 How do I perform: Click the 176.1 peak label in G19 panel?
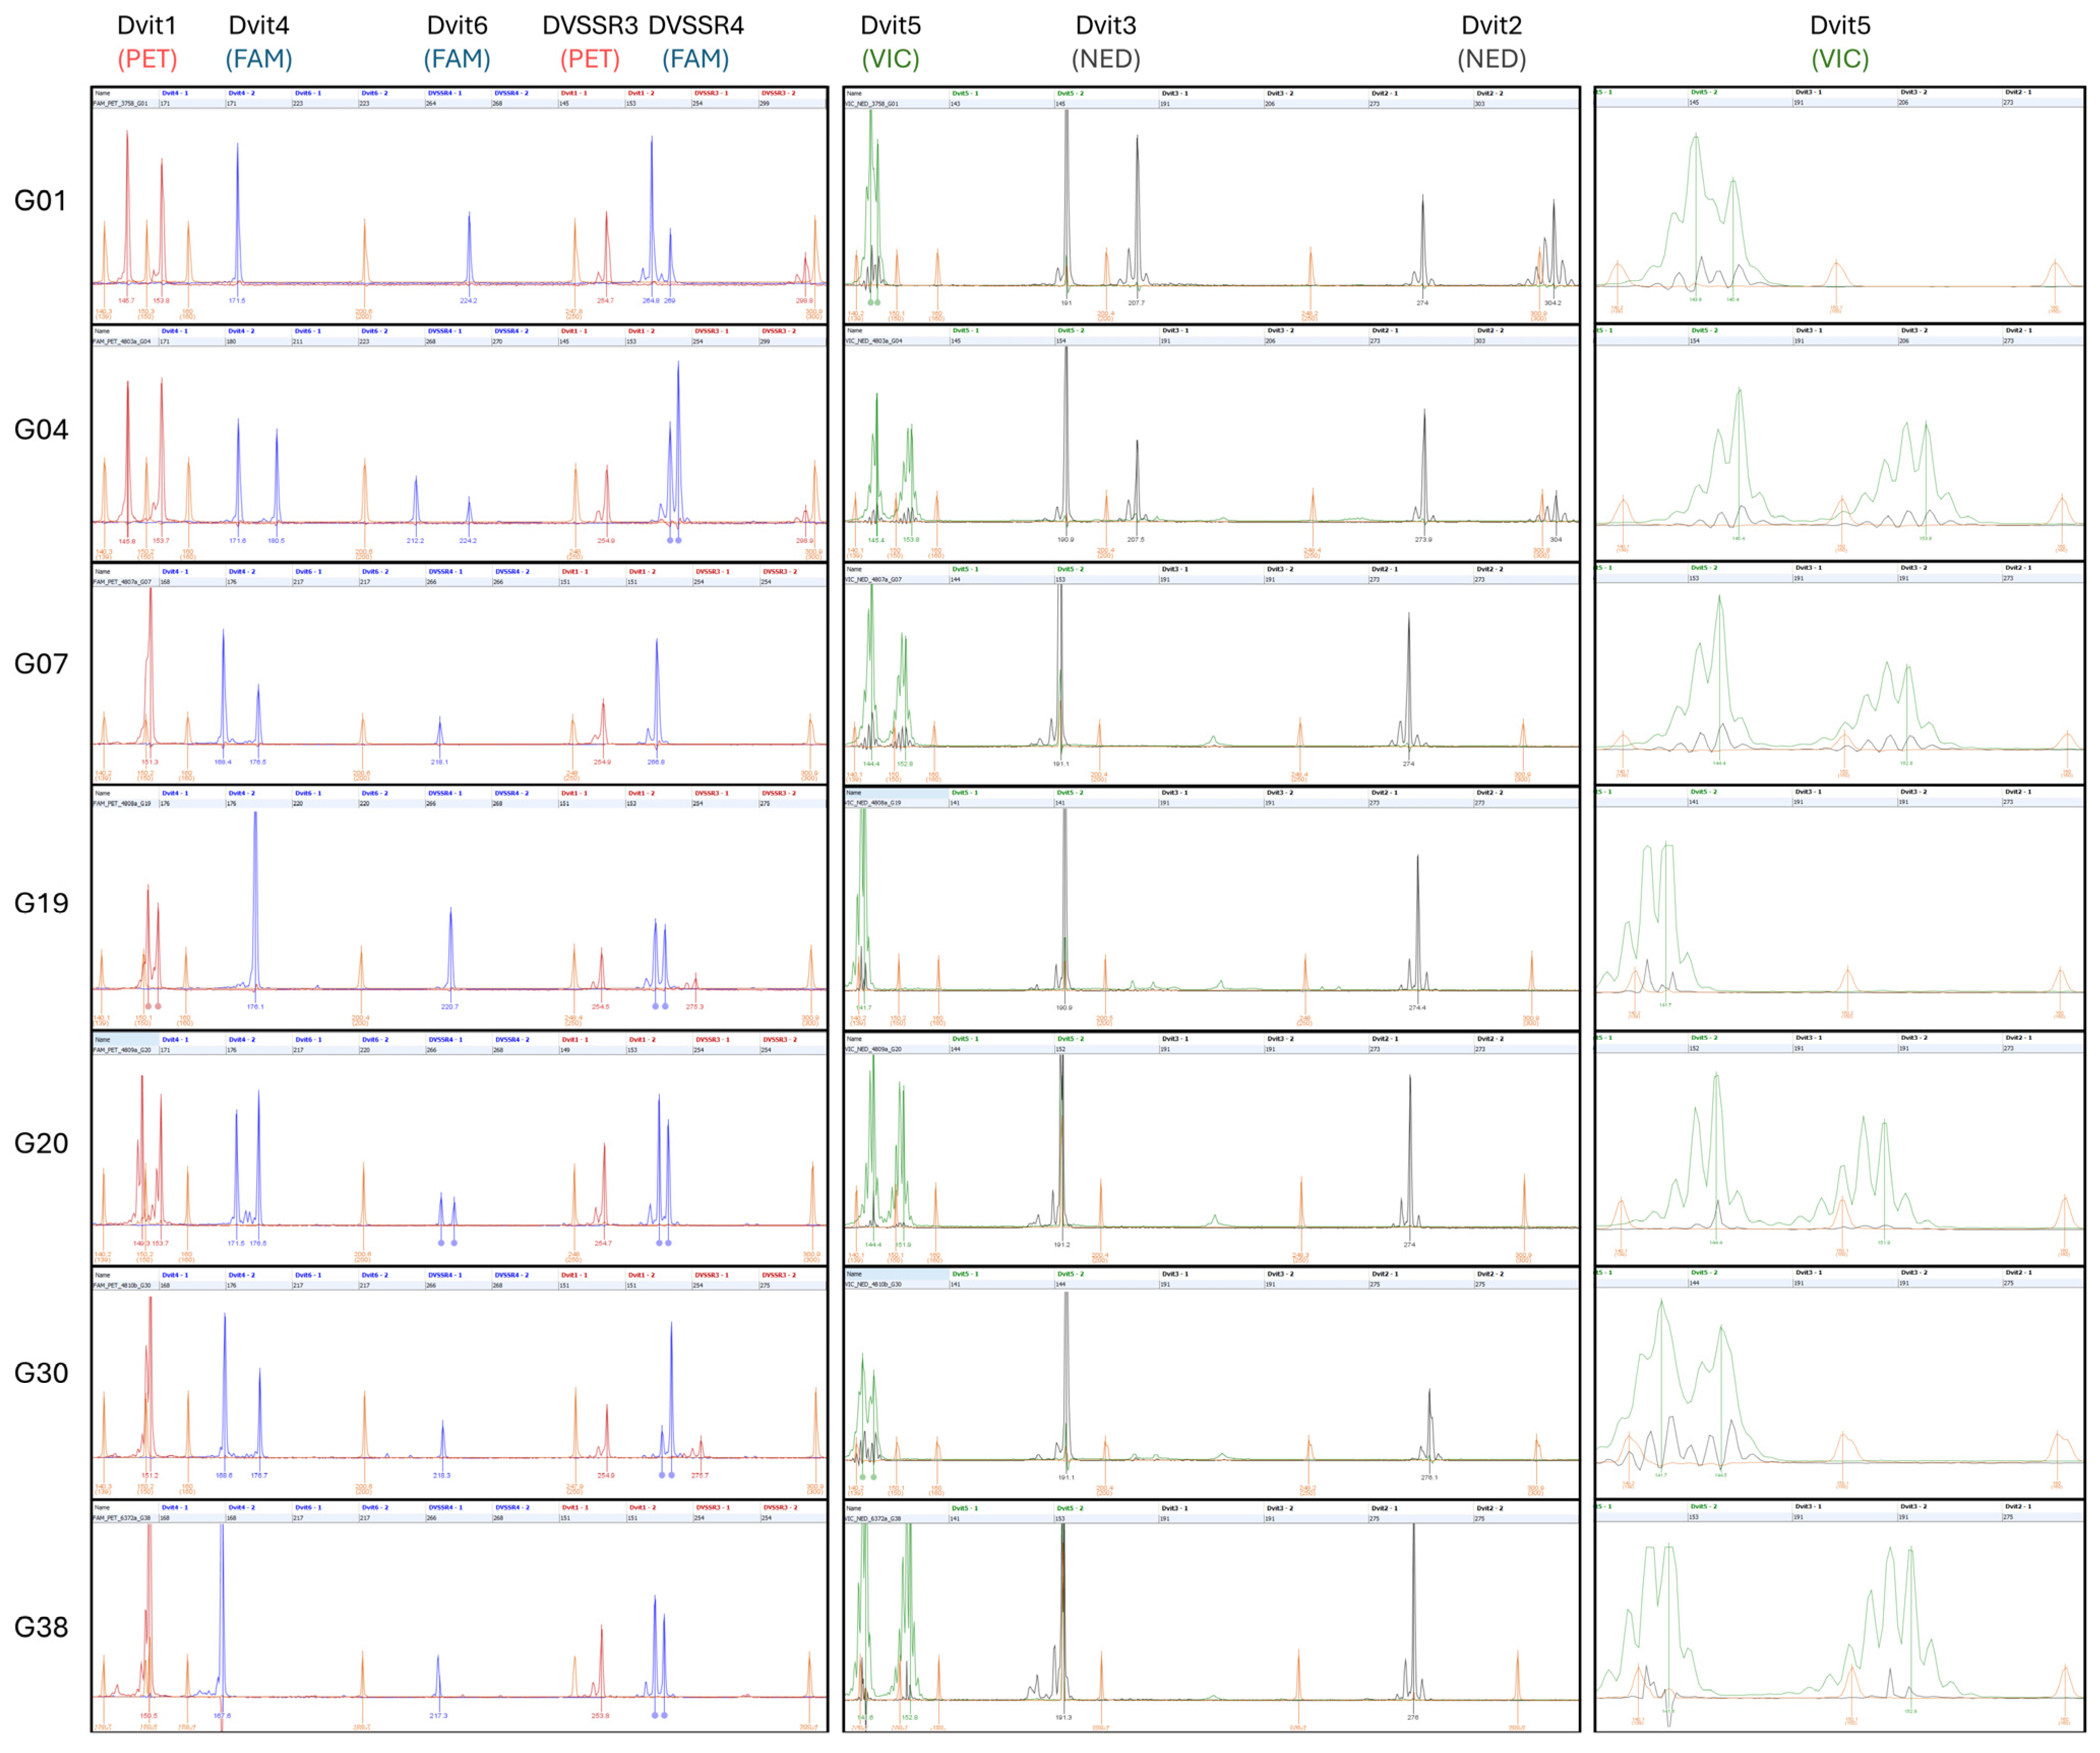tap(255, 1007)
